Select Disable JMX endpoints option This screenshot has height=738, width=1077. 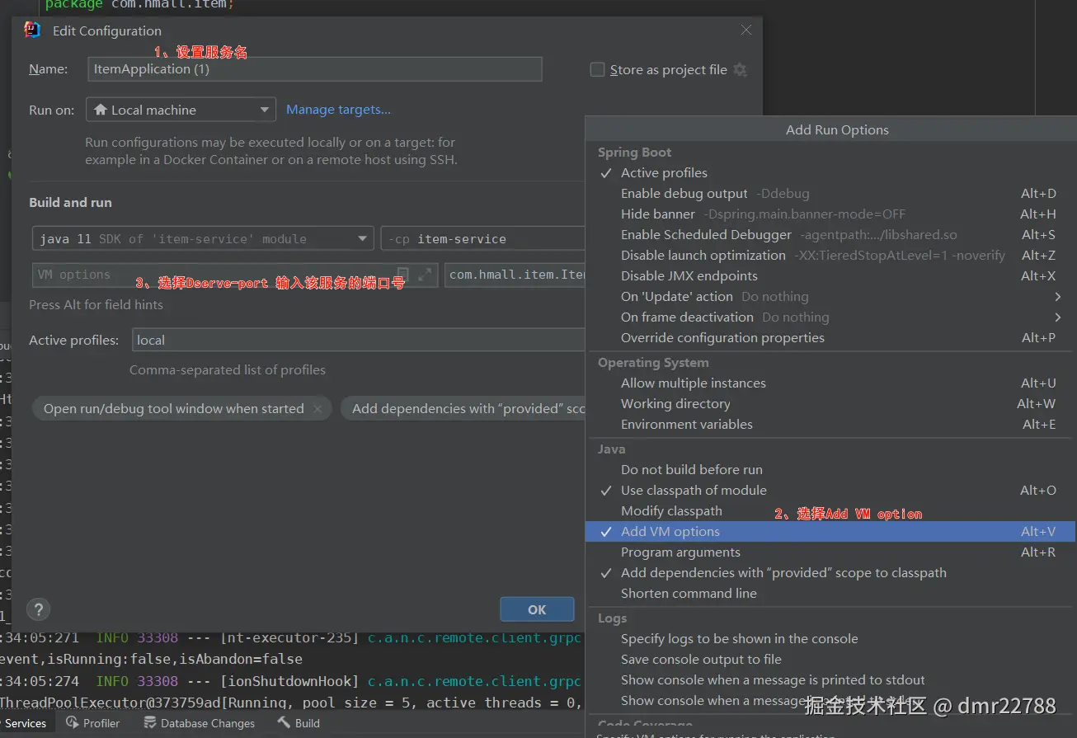(x=830, y=276)
